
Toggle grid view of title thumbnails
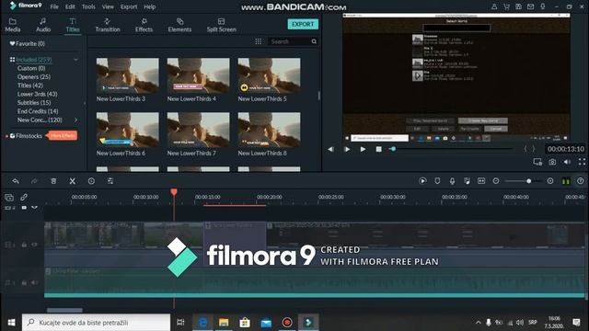click(x=259, y=41)
